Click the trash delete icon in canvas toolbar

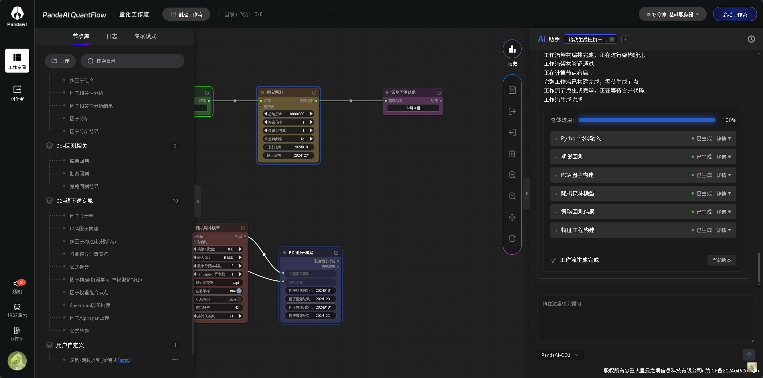click(512, 154)
